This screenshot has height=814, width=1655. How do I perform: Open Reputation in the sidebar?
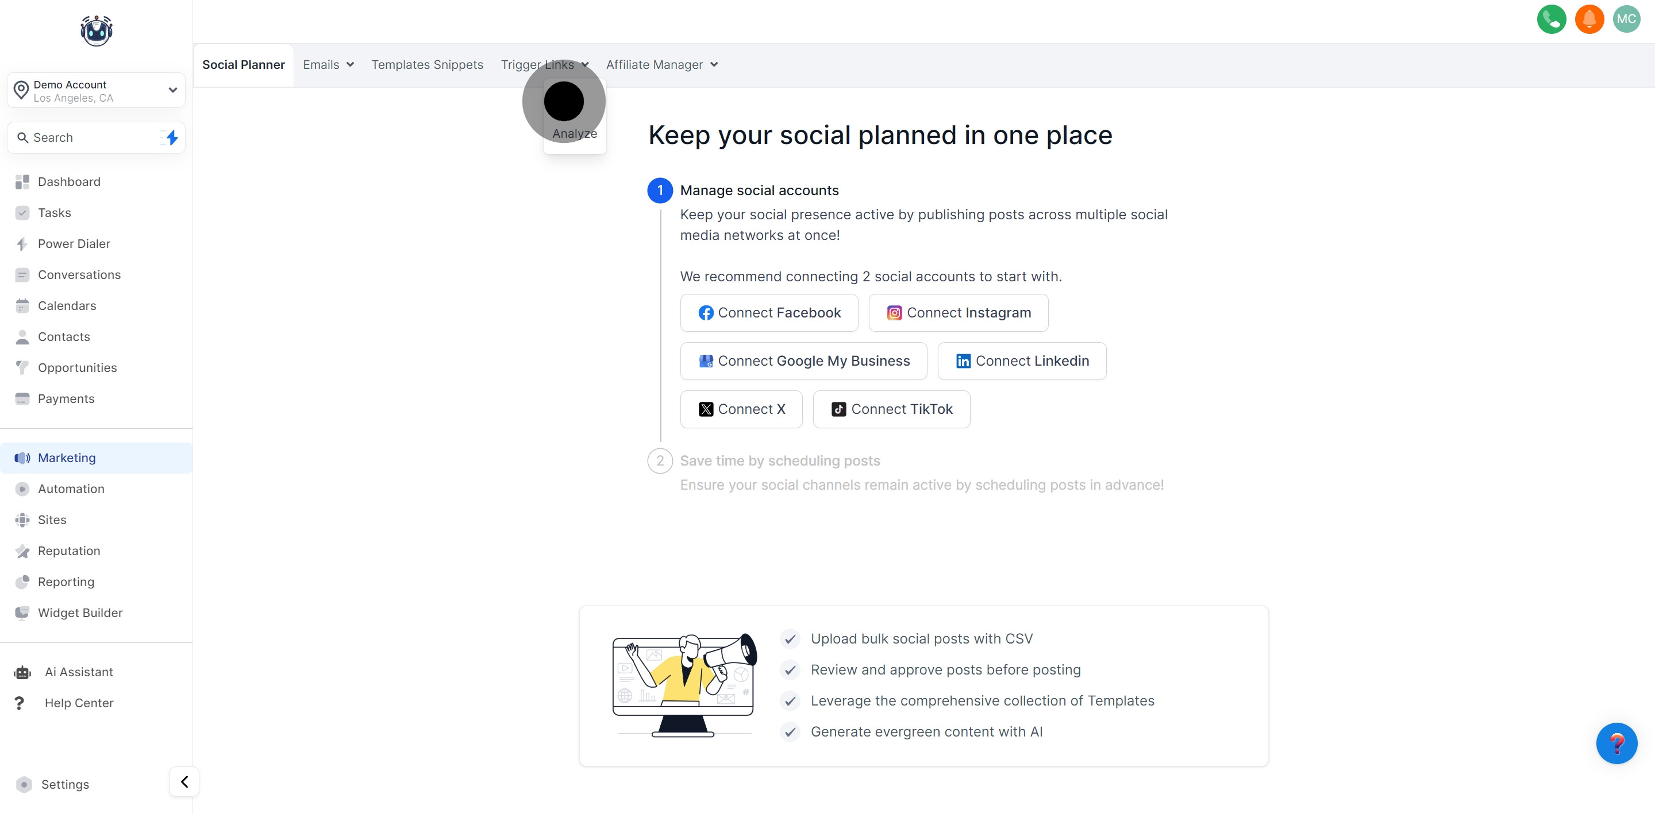click(69, 551)
